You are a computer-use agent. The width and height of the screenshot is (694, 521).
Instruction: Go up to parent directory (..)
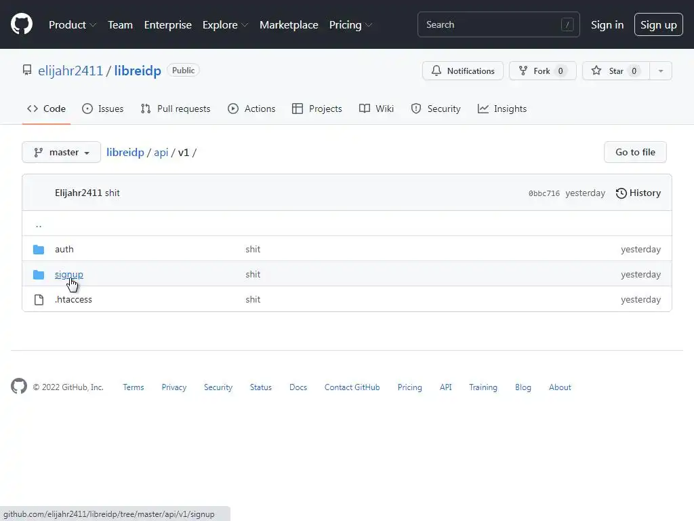(x=39, y=225)
